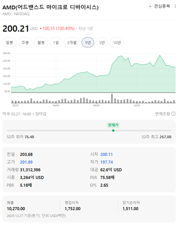Viewport: 179px width, 225px height.
Task: Switch chart to 월봉 monthly candles
Action: (x=41, y=42)
